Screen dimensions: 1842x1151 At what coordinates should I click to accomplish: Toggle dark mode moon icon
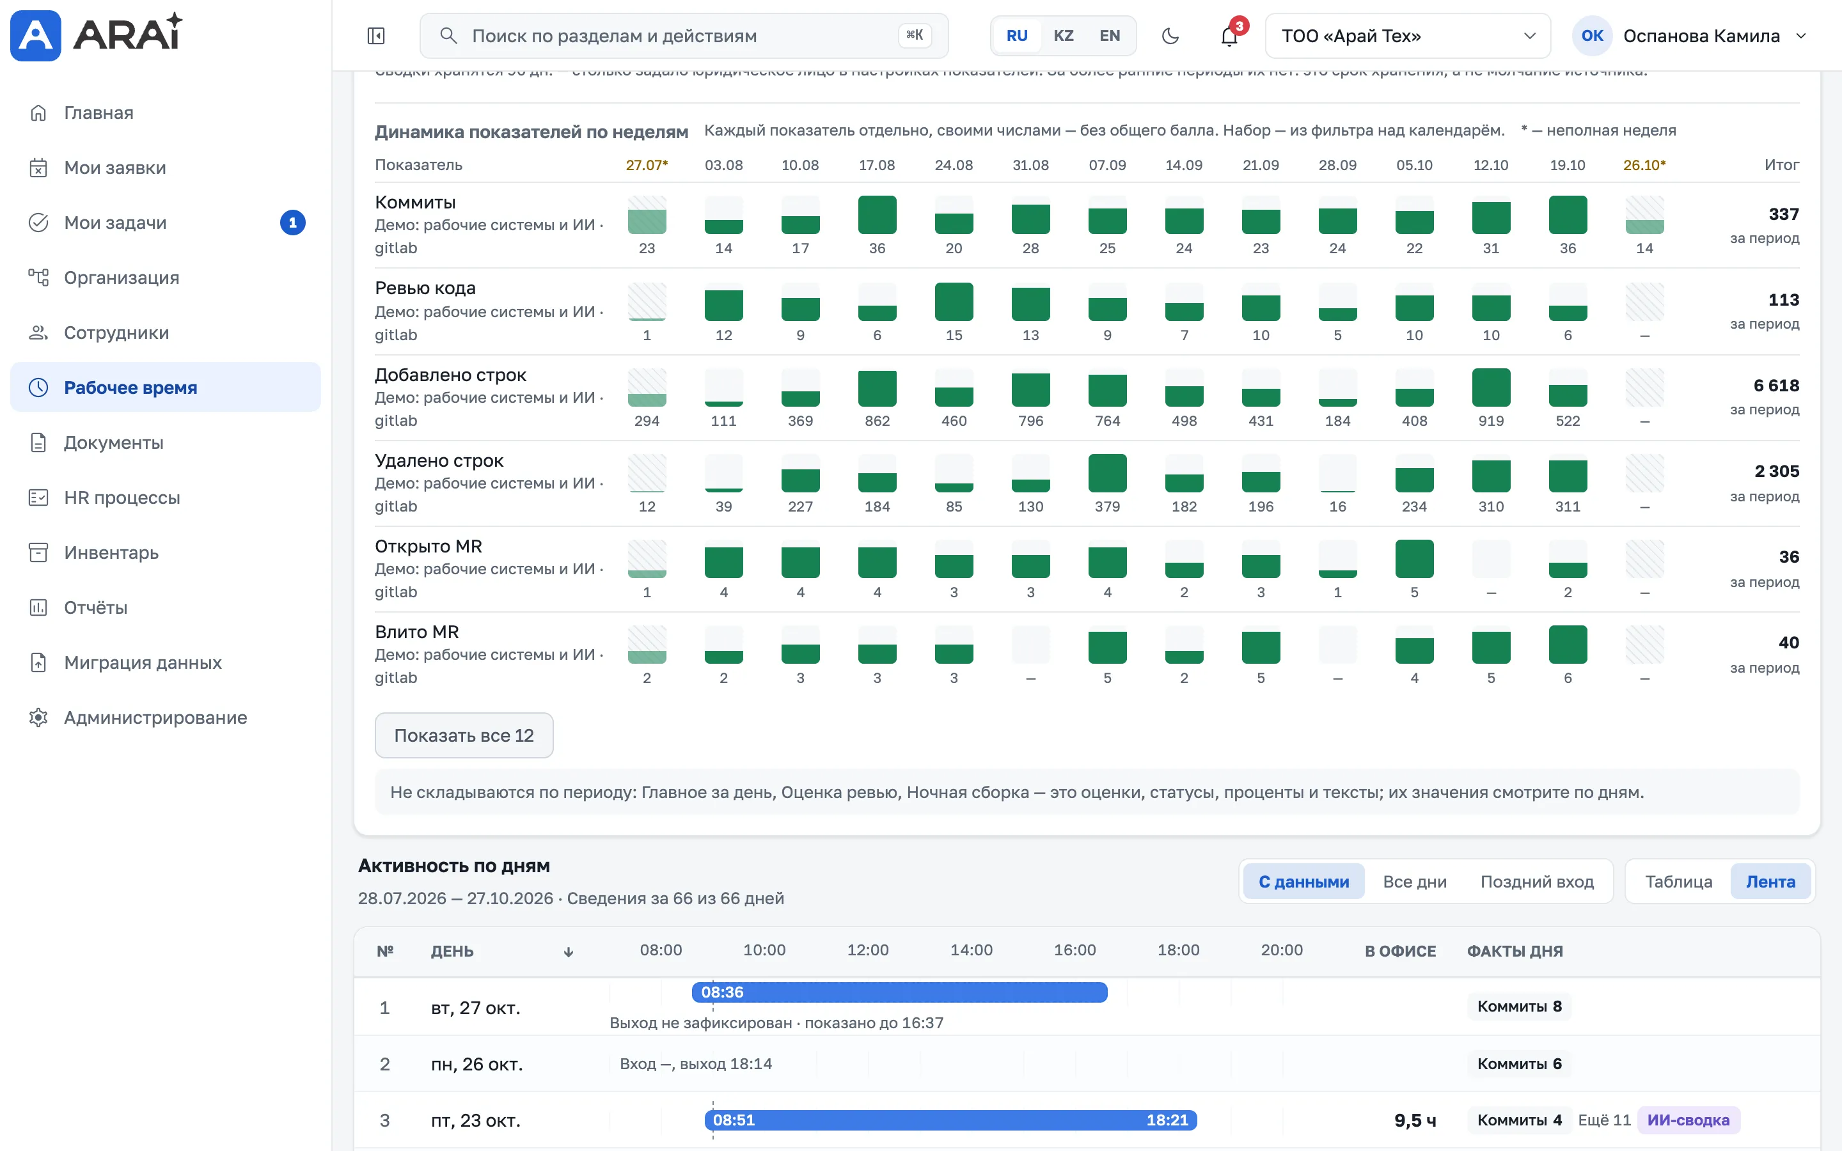click(1170, 36)
